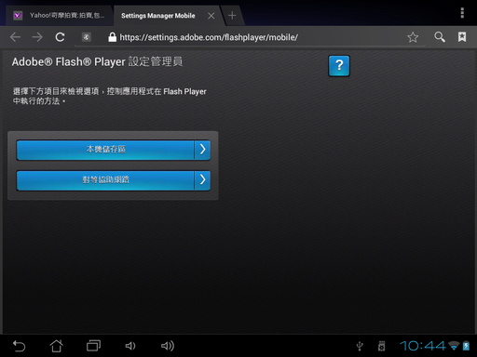The image size is (477, 357).
Task: Open the recent apps button
Action: [93, 346]
